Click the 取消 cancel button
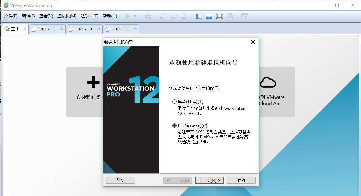 coord(241,180)
